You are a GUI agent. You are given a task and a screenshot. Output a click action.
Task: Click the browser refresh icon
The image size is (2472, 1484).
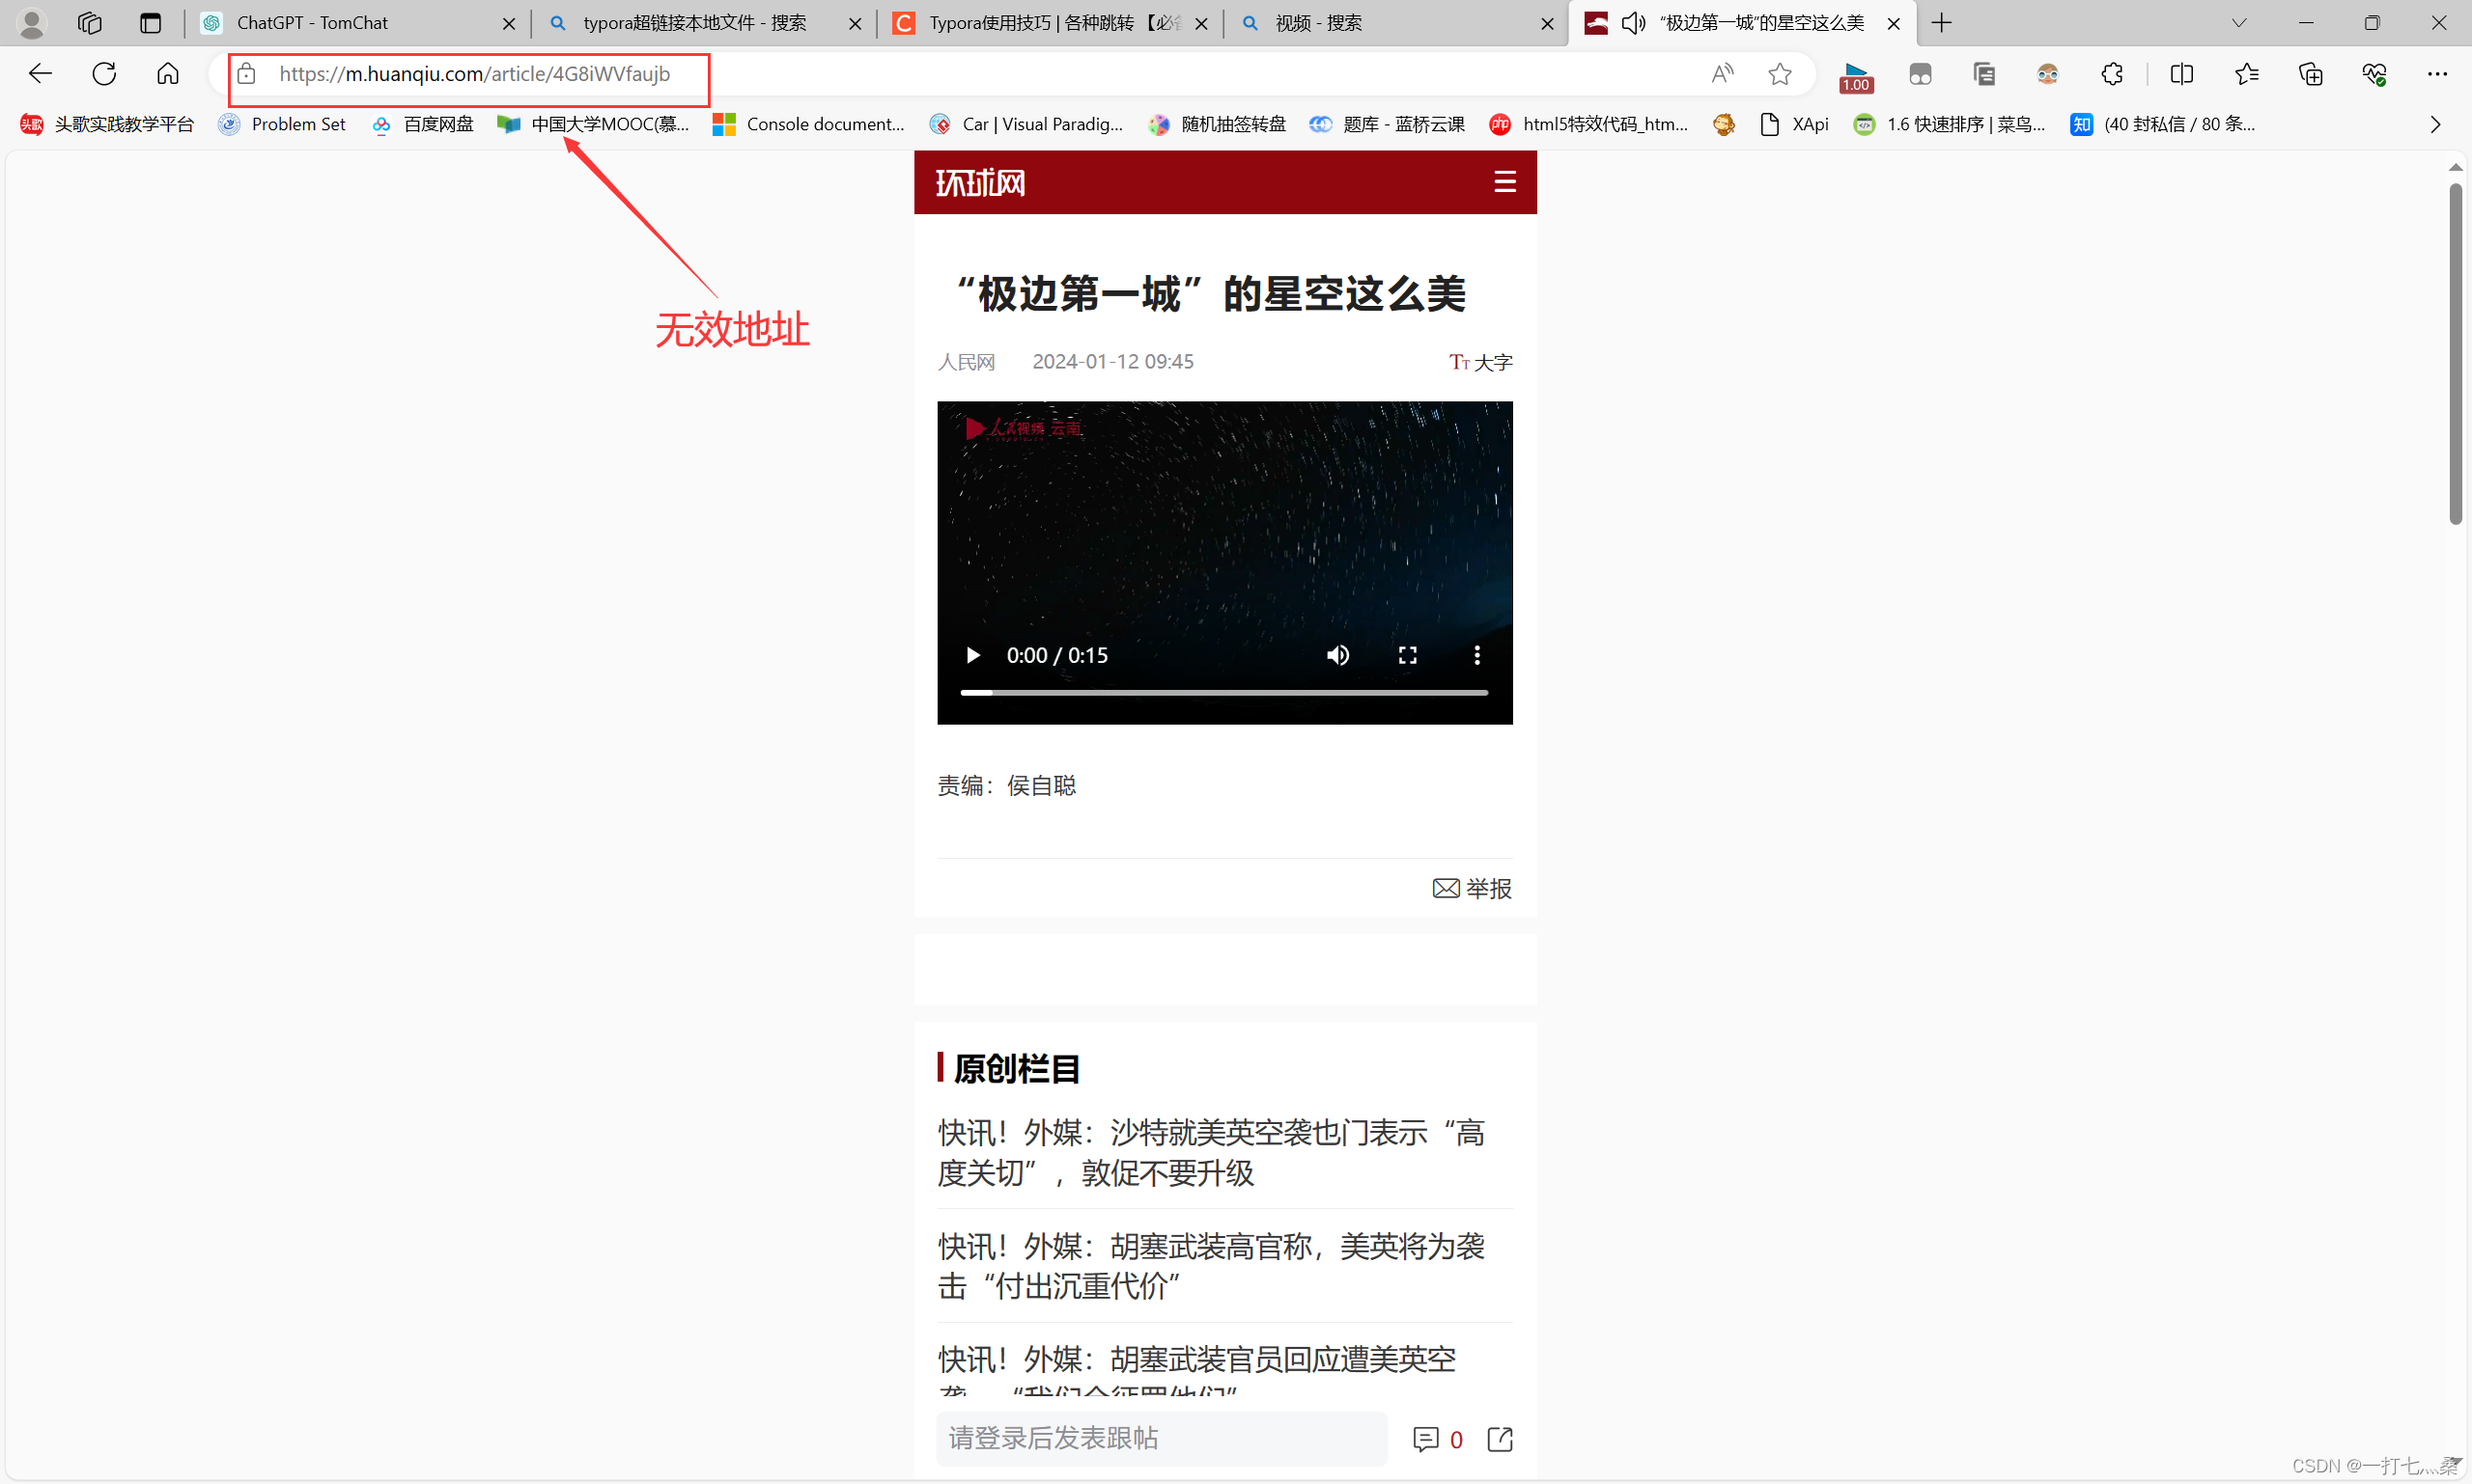[x=104, y=74]
